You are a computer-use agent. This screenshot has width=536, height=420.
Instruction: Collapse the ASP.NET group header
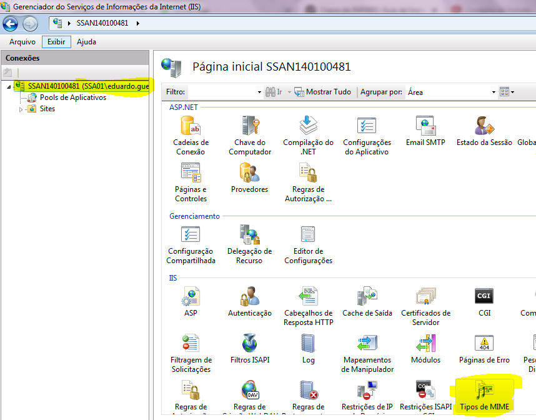click(184, 107)
